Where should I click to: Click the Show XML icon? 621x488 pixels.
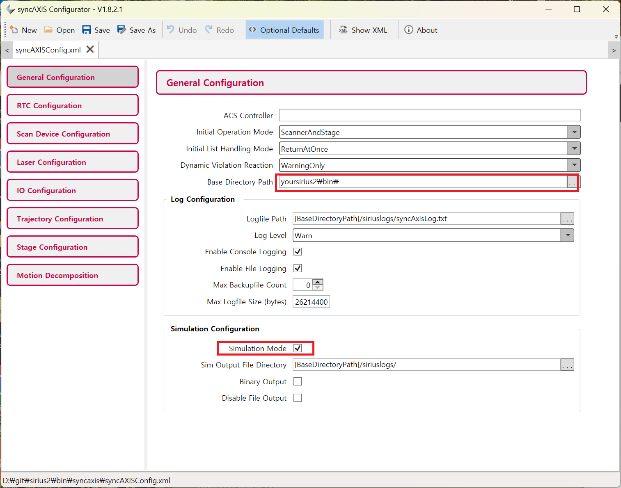coord(343,30)
